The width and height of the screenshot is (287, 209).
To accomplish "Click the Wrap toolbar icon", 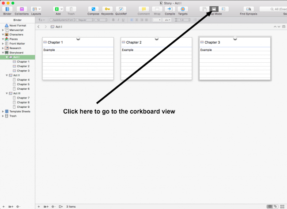I will pos(157,9).
